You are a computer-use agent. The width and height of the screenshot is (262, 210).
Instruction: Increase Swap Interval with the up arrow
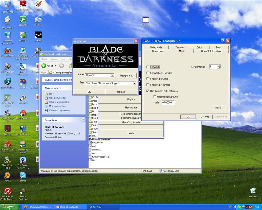[x=219, y=65]
